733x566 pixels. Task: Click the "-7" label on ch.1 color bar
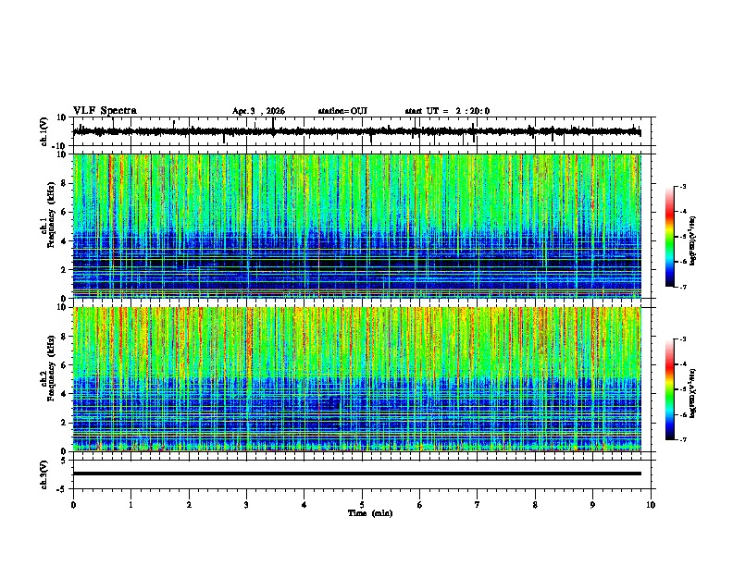tap(682, 287)
